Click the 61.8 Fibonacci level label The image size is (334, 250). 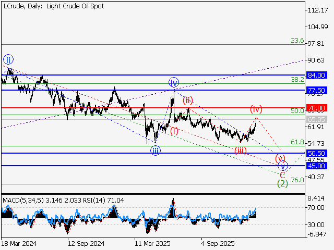pyautogui.click(x=297, y=142)
